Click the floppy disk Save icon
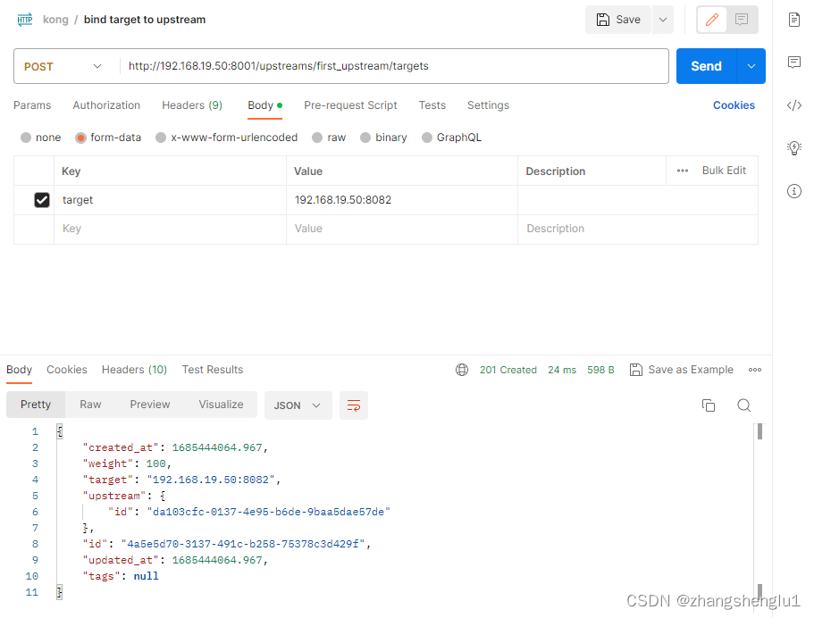Screen dimensions: 814x618 click(x=603, y=20)
